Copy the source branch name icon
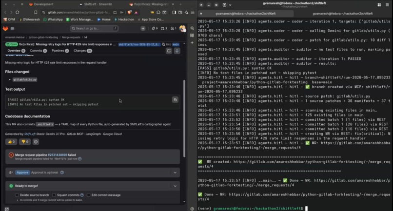 pos(163,44)
